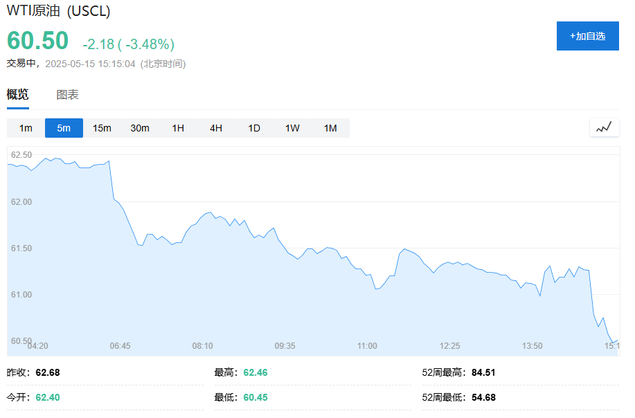
Task: Open the 图表 tab
Action: [67, 95]
